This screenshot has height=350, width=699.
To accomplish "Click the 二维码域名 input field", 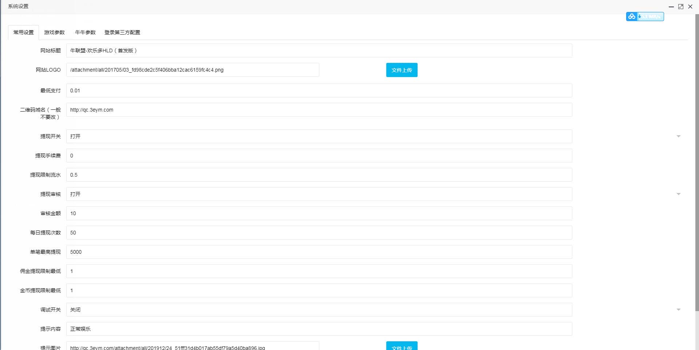I will [319, 110].
